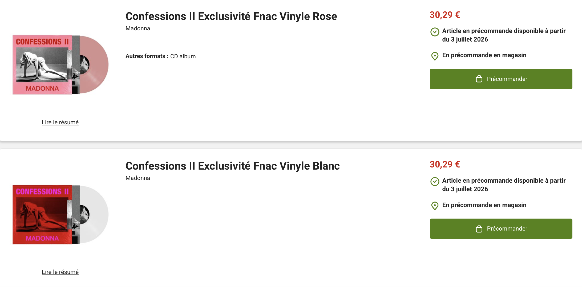Click store location pin icon for Vinyle Rose
582x287 pixels.
(x=435, y=56)
